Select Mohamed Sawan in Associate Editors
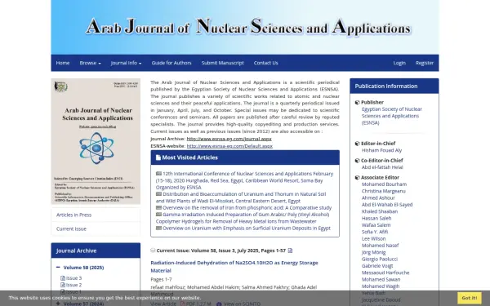This screenshot has height=306, width=490. pyautogui.click(x=381, y=279)
